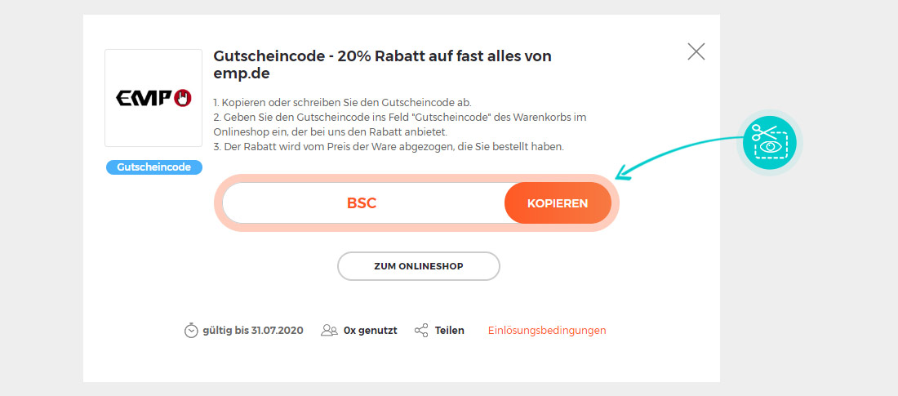Click the stopwatch validity icon
Image resolution: width=898 pixels, height=396 pixels.
coord(191,331)
